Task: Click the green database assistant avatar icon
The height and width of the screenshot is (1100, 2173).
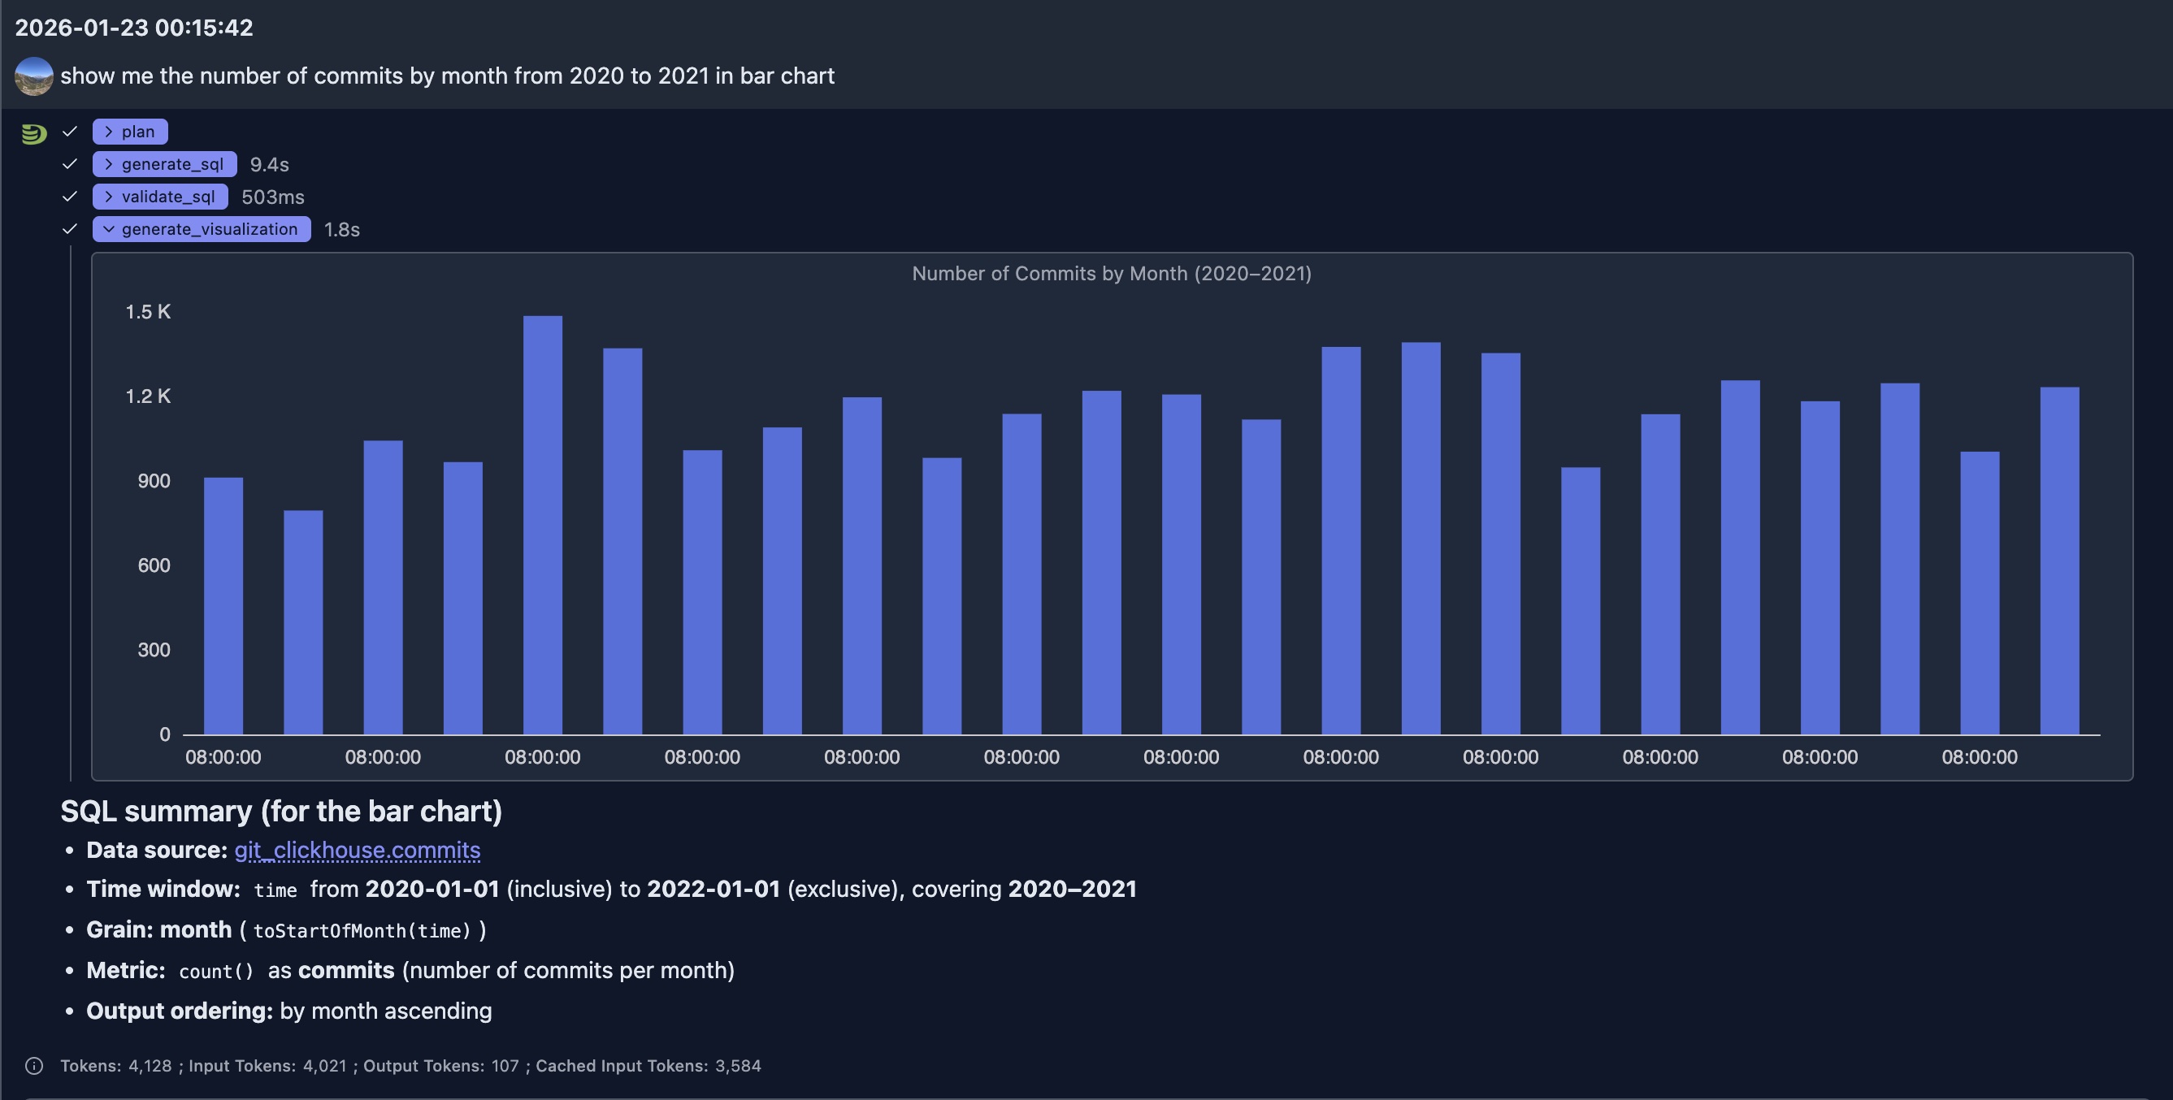Action: tap(33, 132)
